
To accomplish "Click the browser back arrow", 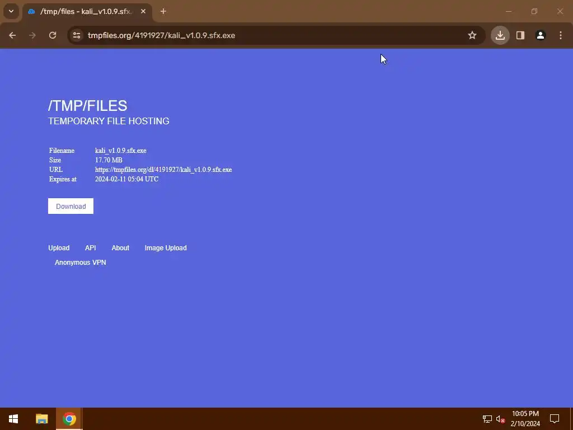I will point(12,35).
